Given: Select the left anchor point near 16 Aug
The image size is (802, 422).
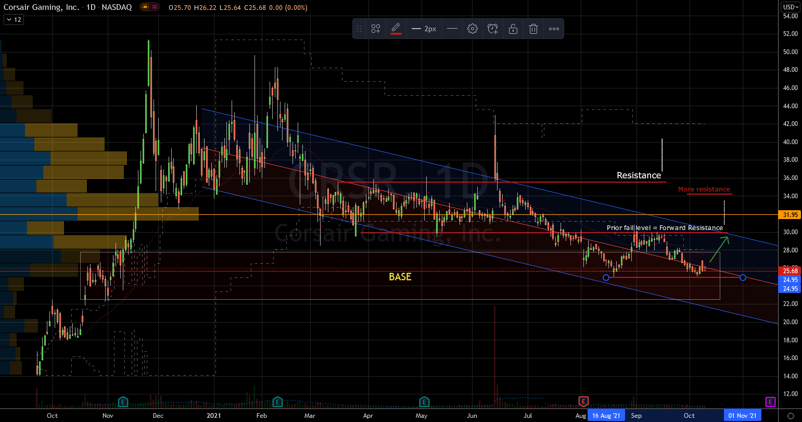Looking at the screenshot, I should point(606,277).
